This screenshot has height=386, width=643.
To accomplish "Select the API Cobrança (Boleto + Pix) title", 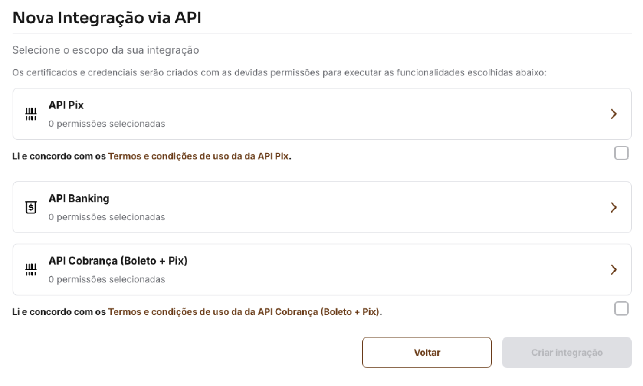I will coord(118,261).
